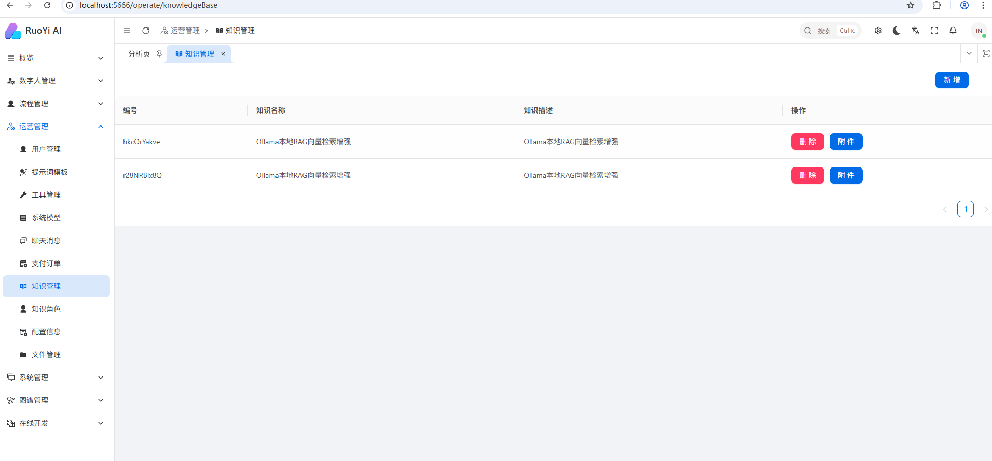Expand the 数字人管理 menu
992x461 pixels.
[55, 81]
